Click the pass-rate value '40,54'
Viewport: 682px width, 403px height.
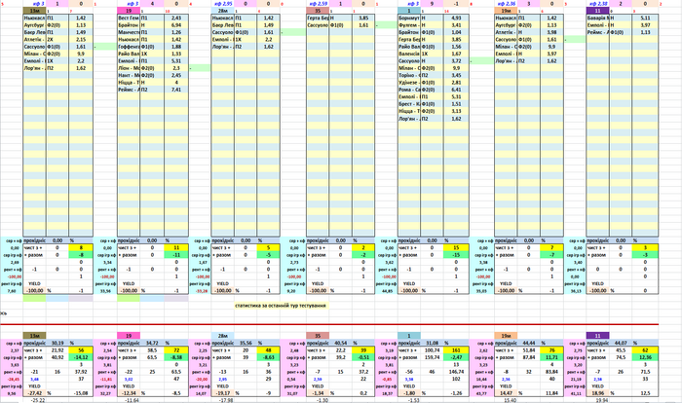pyautogui.click(x=341, y=343)
